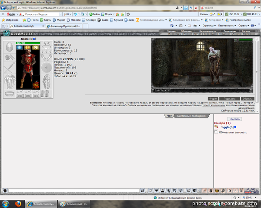The image size is (261, 208).
Task: Click the Инвентарь submenu link
Action: 174,34
